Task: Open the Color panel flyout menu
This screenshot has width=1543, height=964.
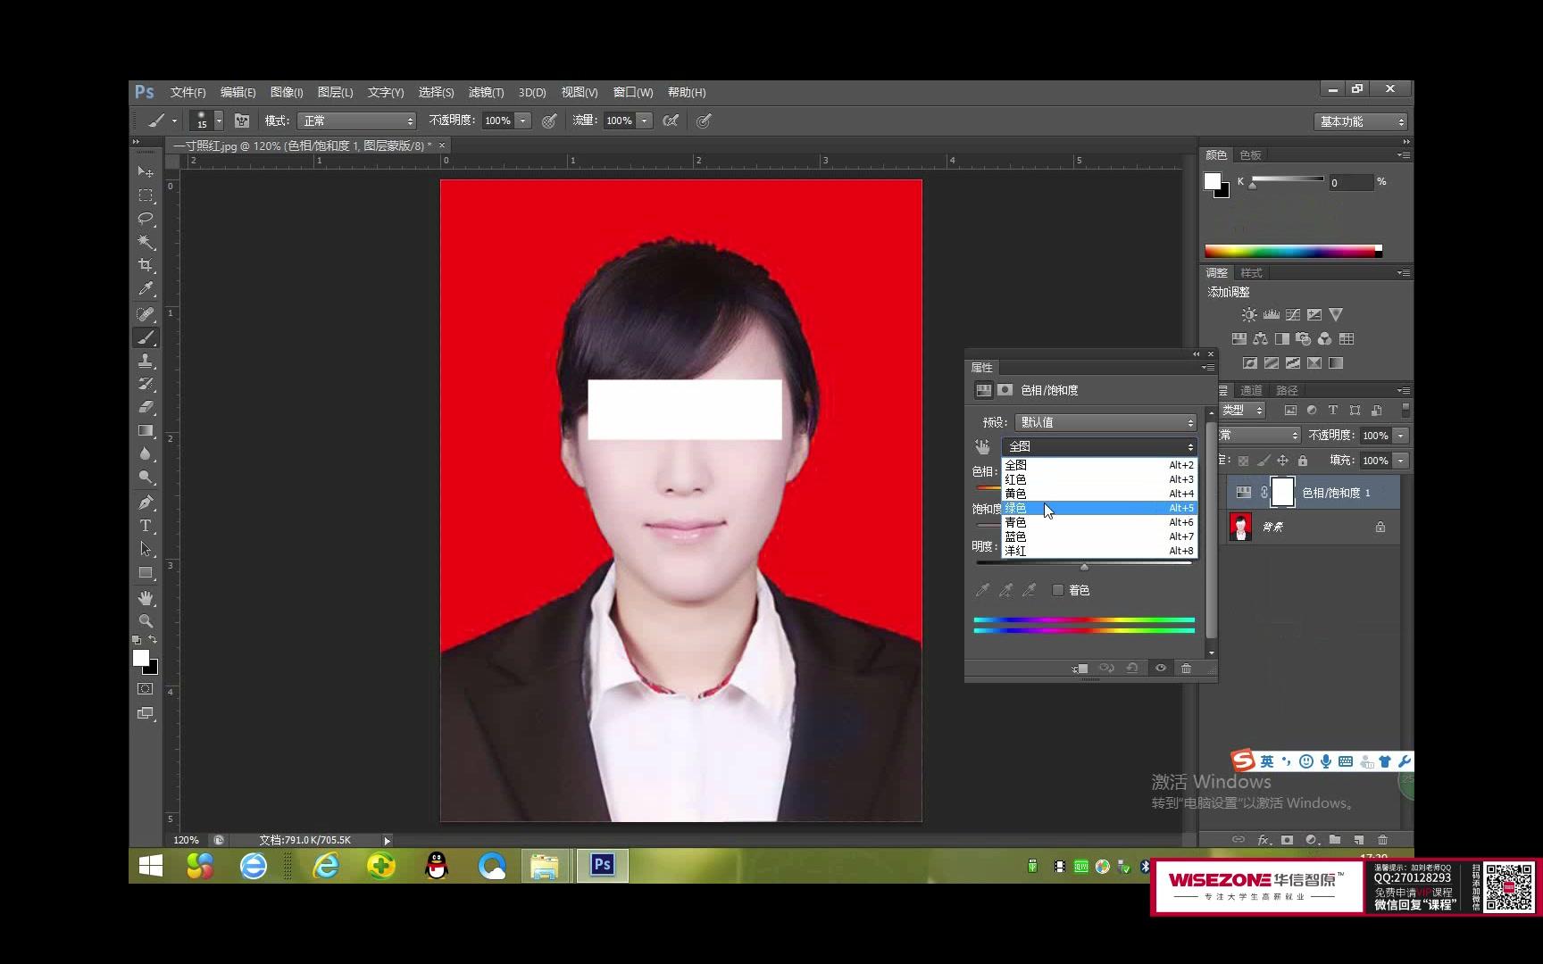Action: (1404, 155)
